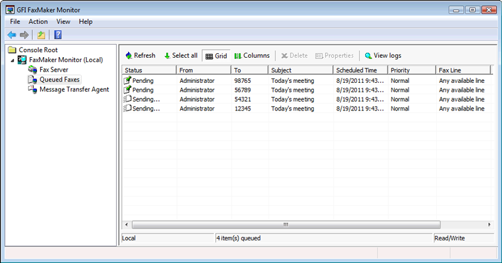Screen dimensions: 502x263
Task: Click "Sending…" status in the 54321 row
Action: coord(146,99)
